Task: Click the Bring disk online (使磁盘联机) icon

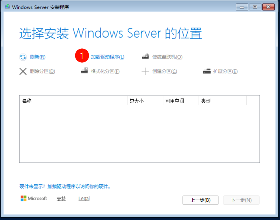Action: click(145, 57)
